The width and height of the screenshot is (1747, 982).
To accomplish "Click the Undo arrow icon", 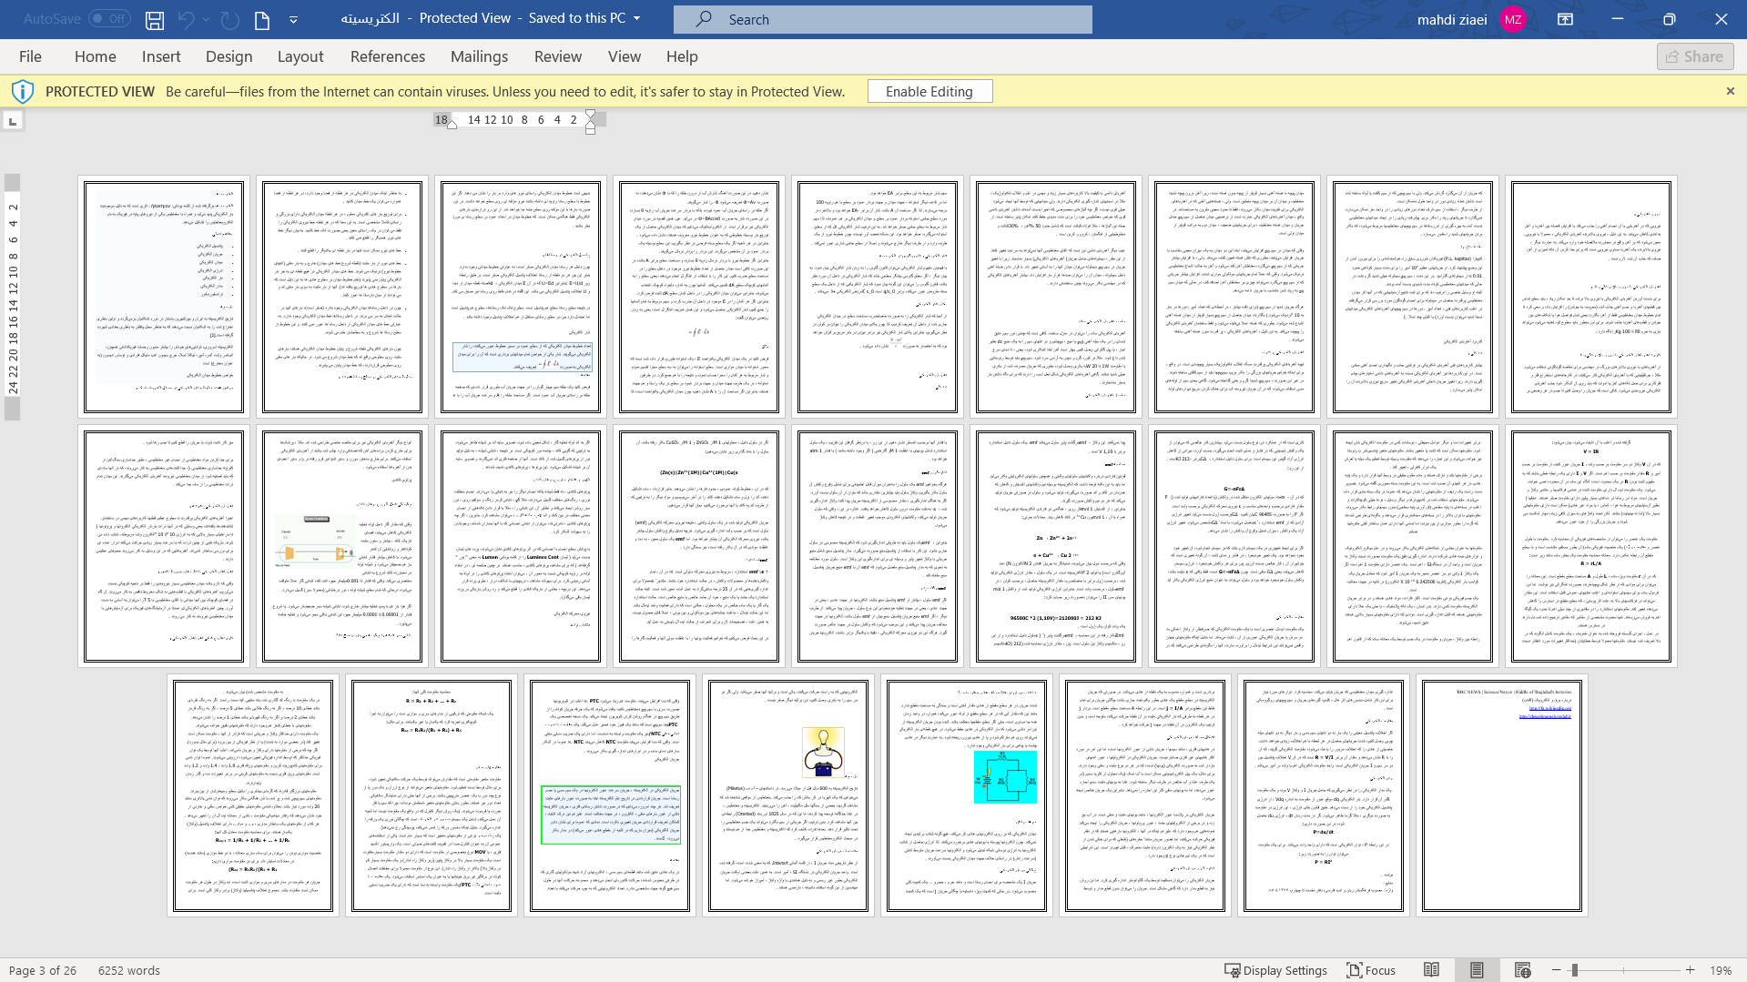I will click(x=186, y=19).
